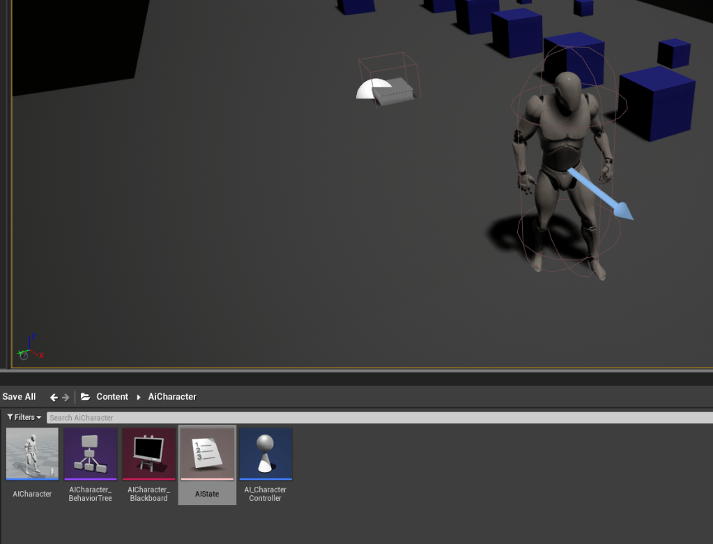Navigate to the Content root breadcrumb
Image resolution: width=713 pixels, height=544 pixels.
(112, 397)
